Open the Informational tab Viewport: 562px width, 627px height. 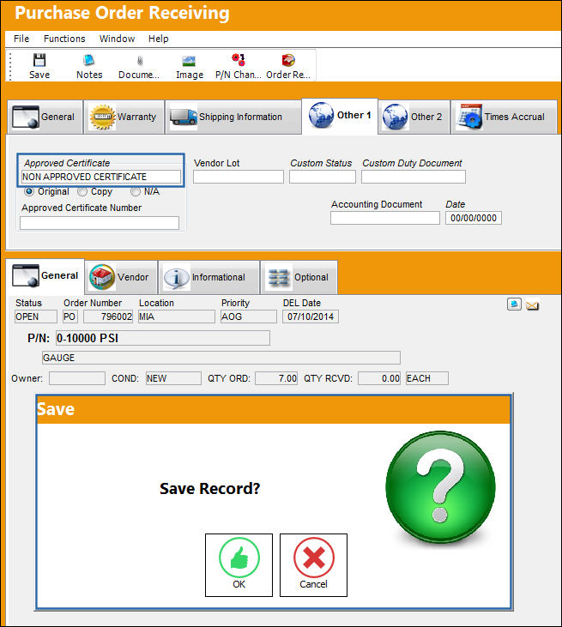(x=208, y=277)
